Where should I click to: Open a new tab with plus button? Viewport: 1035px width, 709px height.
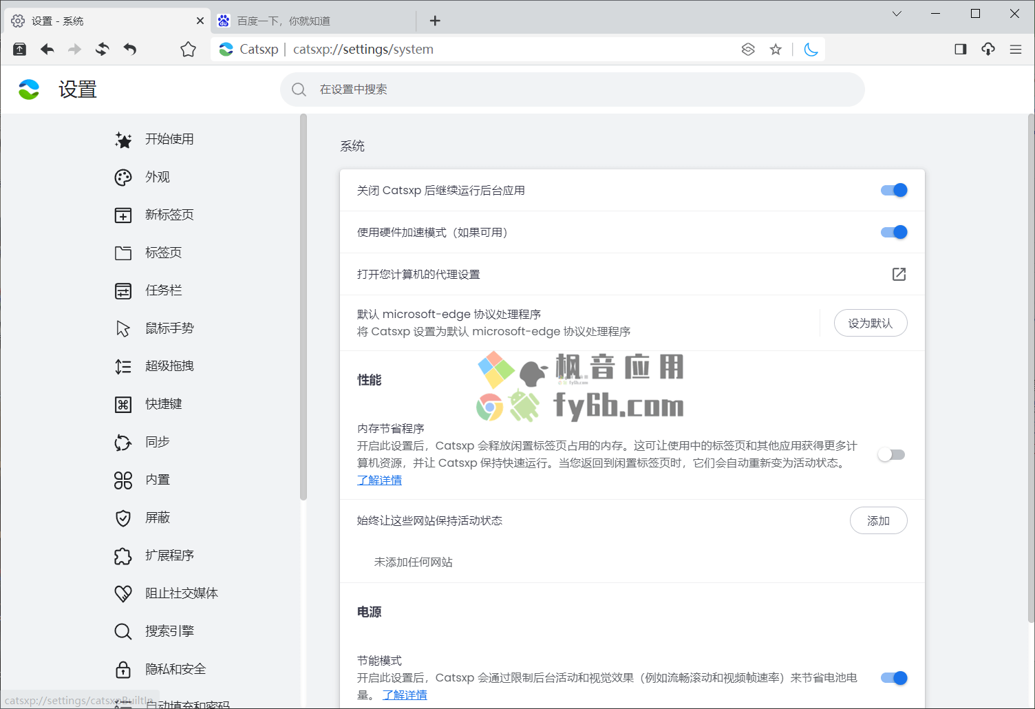pyautogui.click(x=435, y=21)
